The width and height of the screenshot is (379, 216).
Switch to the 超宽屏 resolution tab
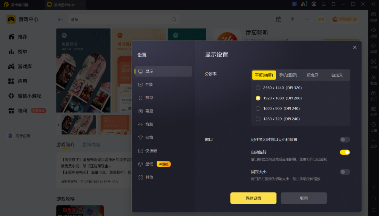pos(312,75)
